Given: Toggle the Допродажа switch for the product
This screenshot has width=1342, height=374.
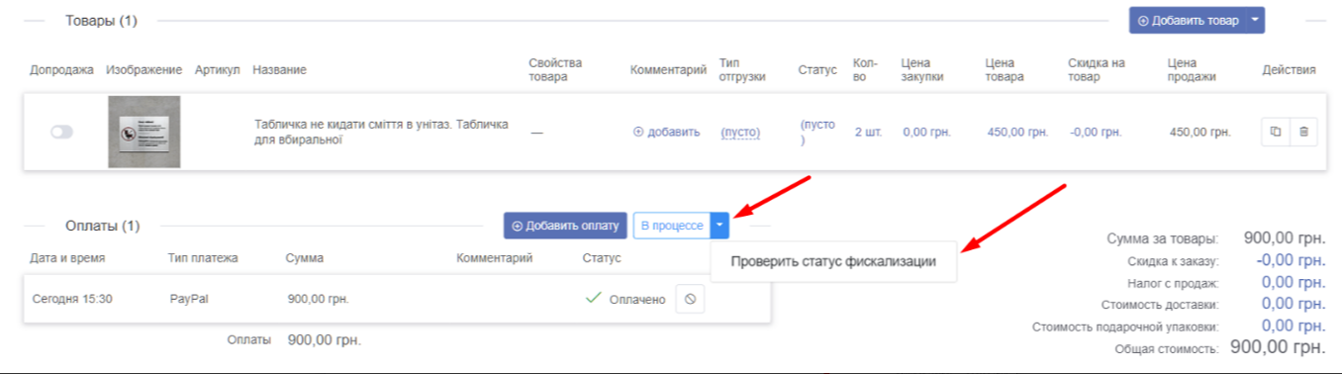Looking at the screenshot, I should pos(61,132).
